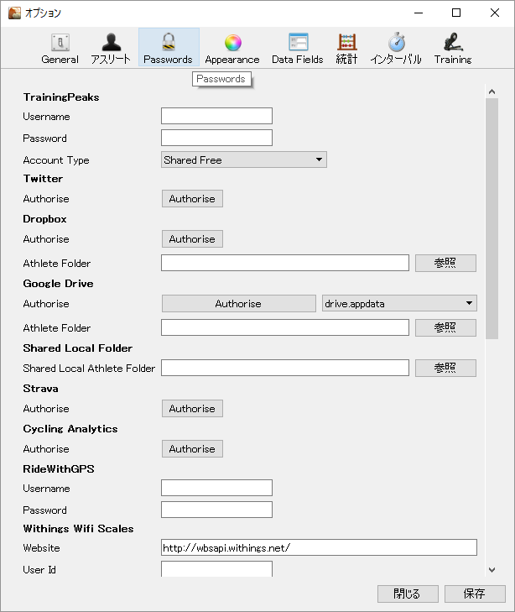Focus the RideWithGPS Password field
The width and height of the screenshot is (515, 612).
click(216, 510)
